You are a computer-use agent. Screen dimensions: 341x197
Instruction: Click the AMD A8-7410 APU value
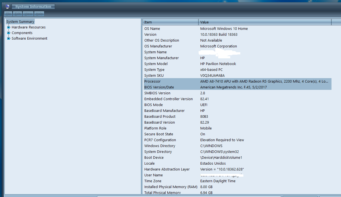point(264,81)
